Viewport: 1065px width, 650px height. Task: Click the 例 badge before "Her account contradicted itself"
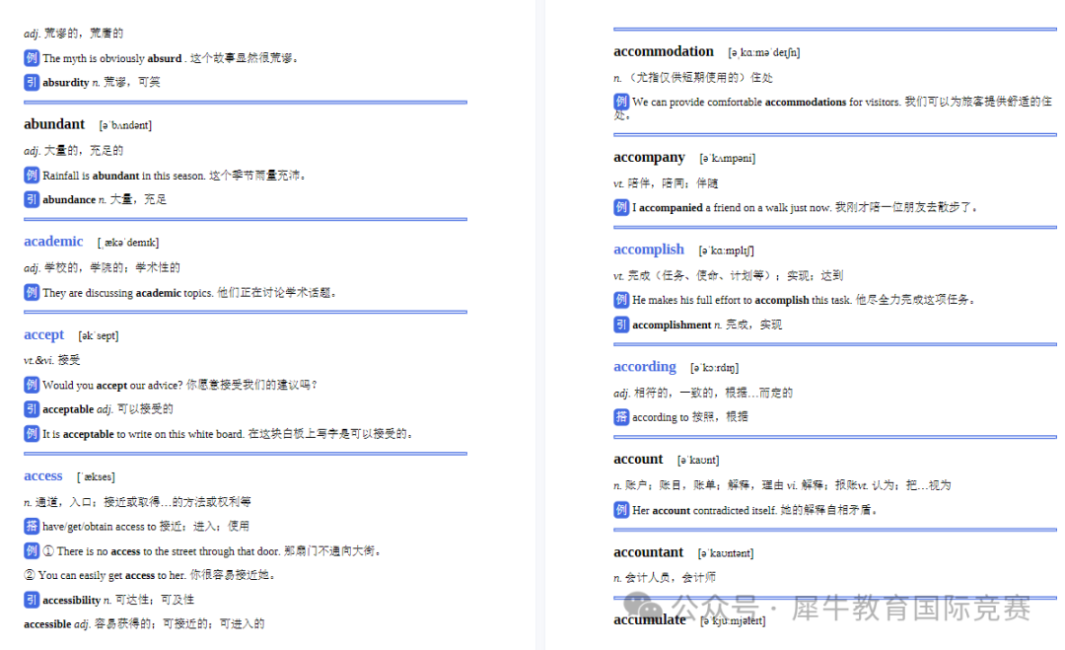click(x=621, y=510)
